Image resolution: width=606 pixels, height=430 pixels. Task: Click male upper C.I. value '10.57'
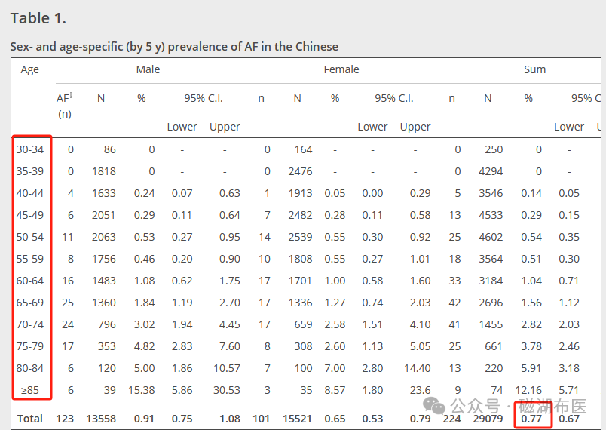coord(227,367)
